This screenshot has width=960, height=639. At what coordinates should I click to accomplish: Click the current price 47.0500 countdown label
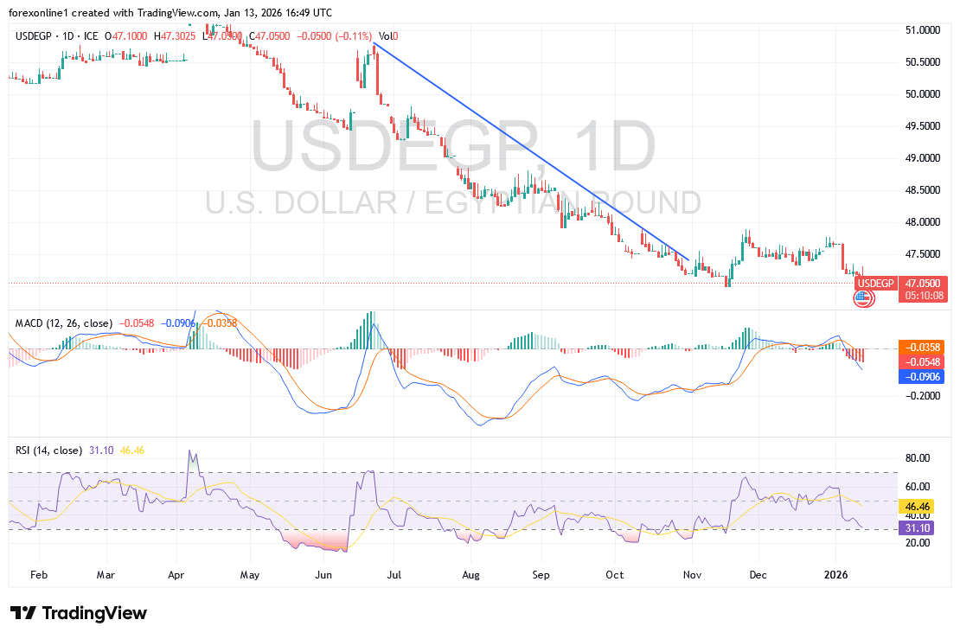click(924, 289)
